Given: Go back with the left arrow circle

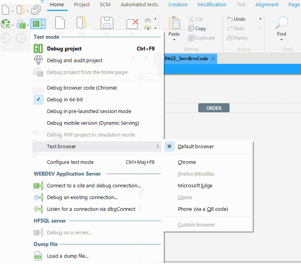Looking at the screenshot, I should 5,38.
